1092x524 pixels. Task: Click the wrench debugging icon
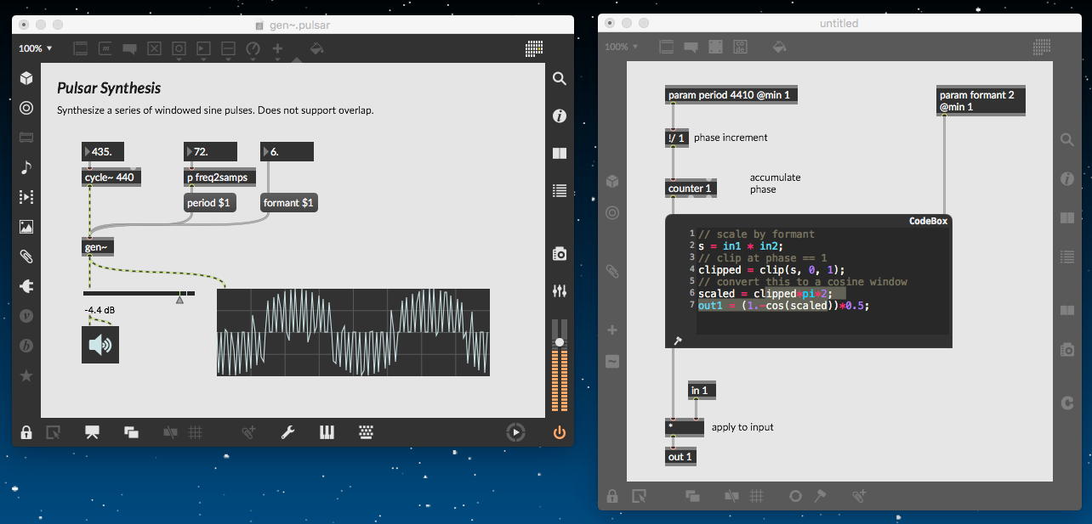click(287, 432)
